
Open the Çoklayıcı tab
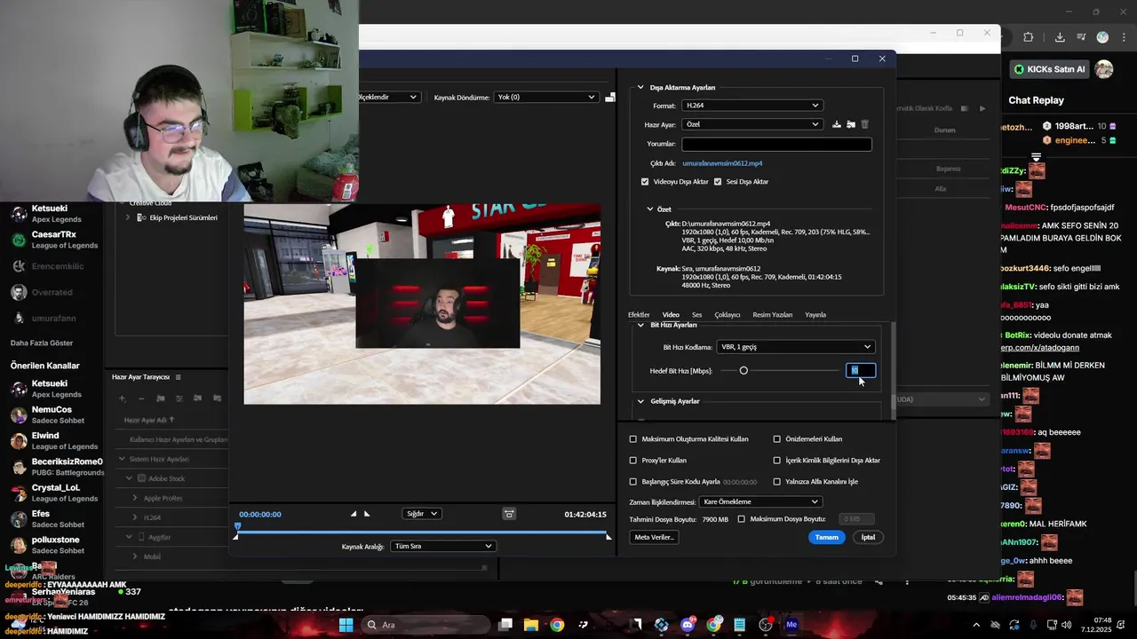pos(728,315)
